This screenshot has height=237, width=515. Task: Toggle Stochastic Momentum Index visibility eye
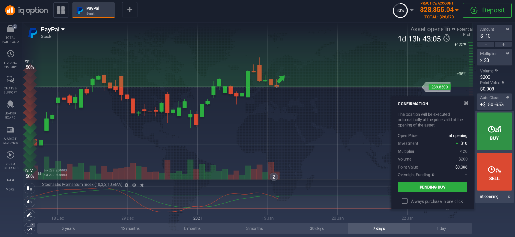click(x=134, y=185)
